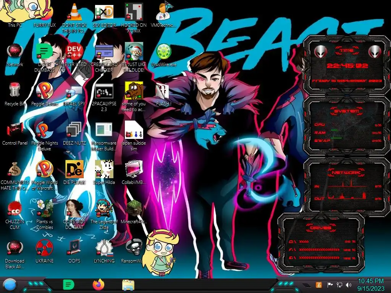391x293 pixels.
Task: Open the some of you need dog icon
Action: pyautogui.click(x=134, y=90)
